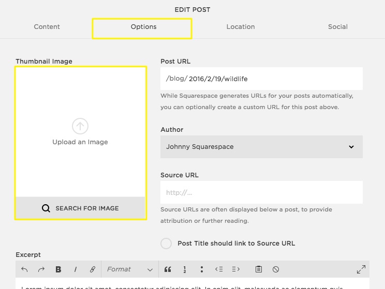The height and width of the screenshot is (289, 385).
Task: Click the redo arrow in Excerpt toolbar
Action: tap(41, 269)
